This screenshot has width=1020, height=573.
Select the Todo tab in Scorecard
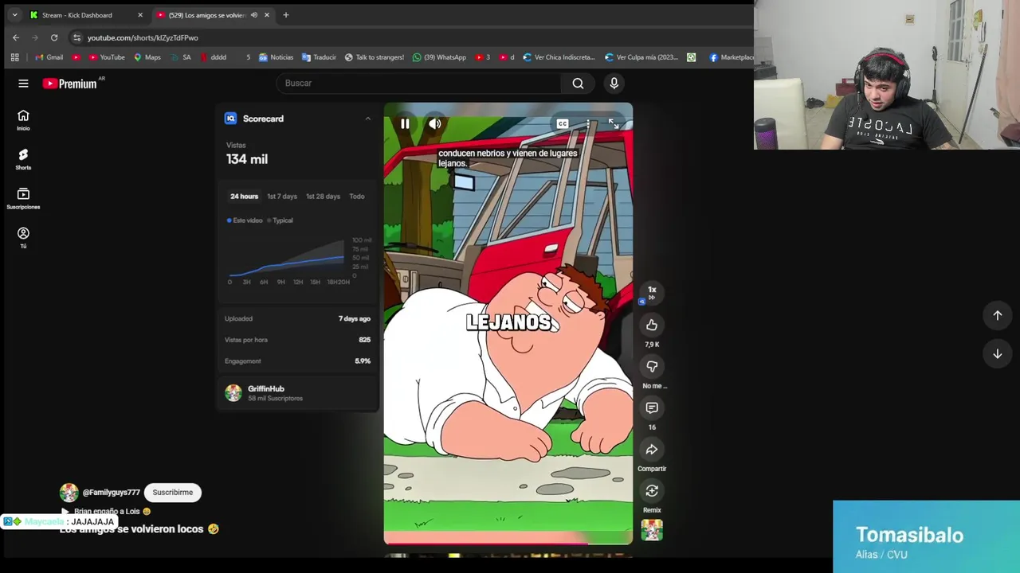[x=357, y=197]
